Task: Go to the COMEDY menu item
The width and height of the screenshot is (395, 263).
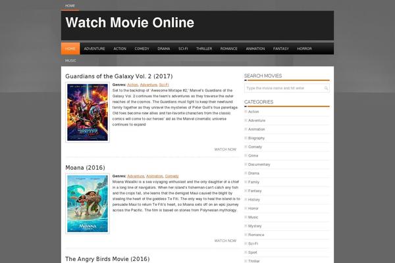Action: pos(142,49)
